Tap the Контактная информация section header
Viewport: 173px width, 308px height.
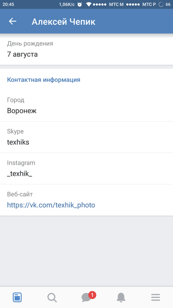pyautogui.click(x=44, y=80)
